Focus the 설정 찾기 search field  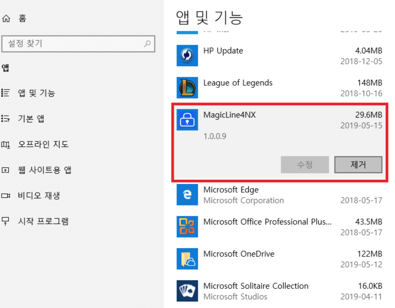tap(78, 44)
